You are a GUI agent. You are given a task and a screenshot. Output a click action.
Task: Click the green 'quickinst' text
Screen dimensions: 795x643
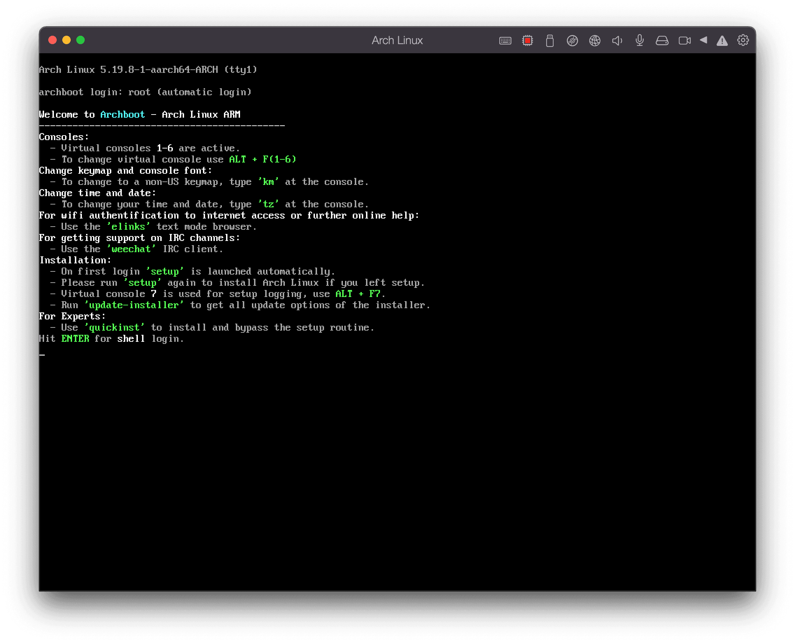click(114, 327)
